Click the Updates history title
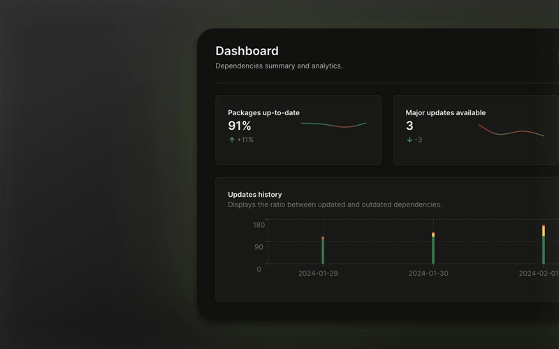Screen dimensions: 559x349 coord(254,195)
